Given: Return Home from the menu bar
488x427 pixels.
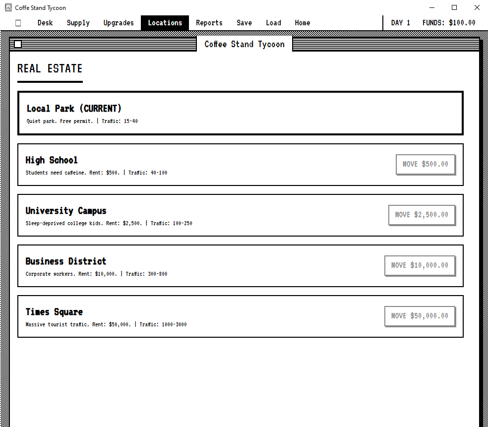Looking at the screenshot, I should (x=303, y=23).
